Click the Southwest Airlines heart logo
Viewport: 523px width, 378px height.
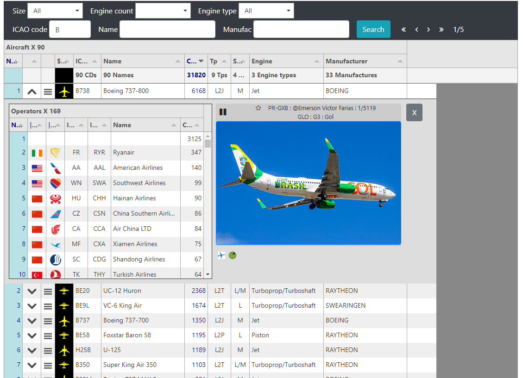pos(56,183)
